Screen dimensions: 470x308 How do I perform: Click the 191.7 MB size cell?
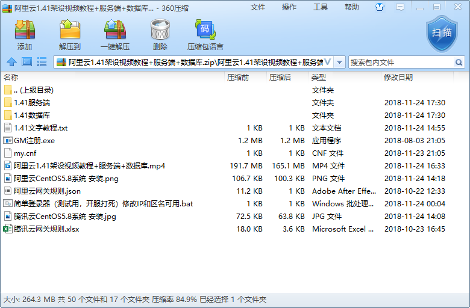click(x=246, y=166)
